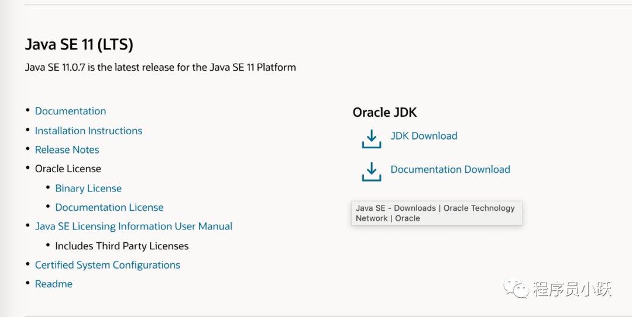Visit the Certified System Configurations link
The width and height of the screenshot is (632, 317).
point(107,265)
